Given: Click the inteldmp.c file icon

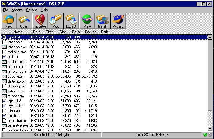Looking at the screenshot, I should [4, 42].
